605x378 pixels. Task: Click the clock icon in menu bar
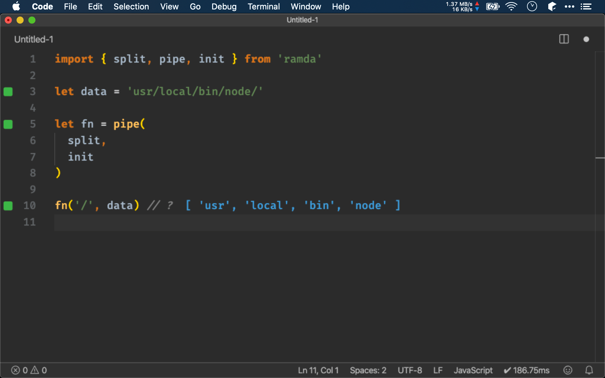pyautogui.click(x=532, y=6)
